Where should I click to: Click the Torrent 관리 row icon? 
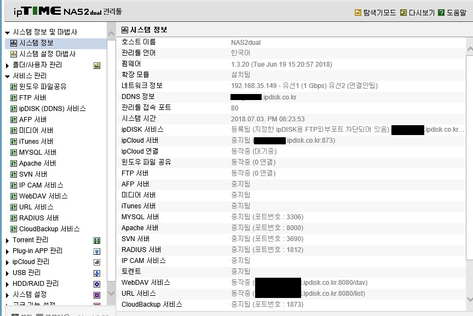coord(97,241)
